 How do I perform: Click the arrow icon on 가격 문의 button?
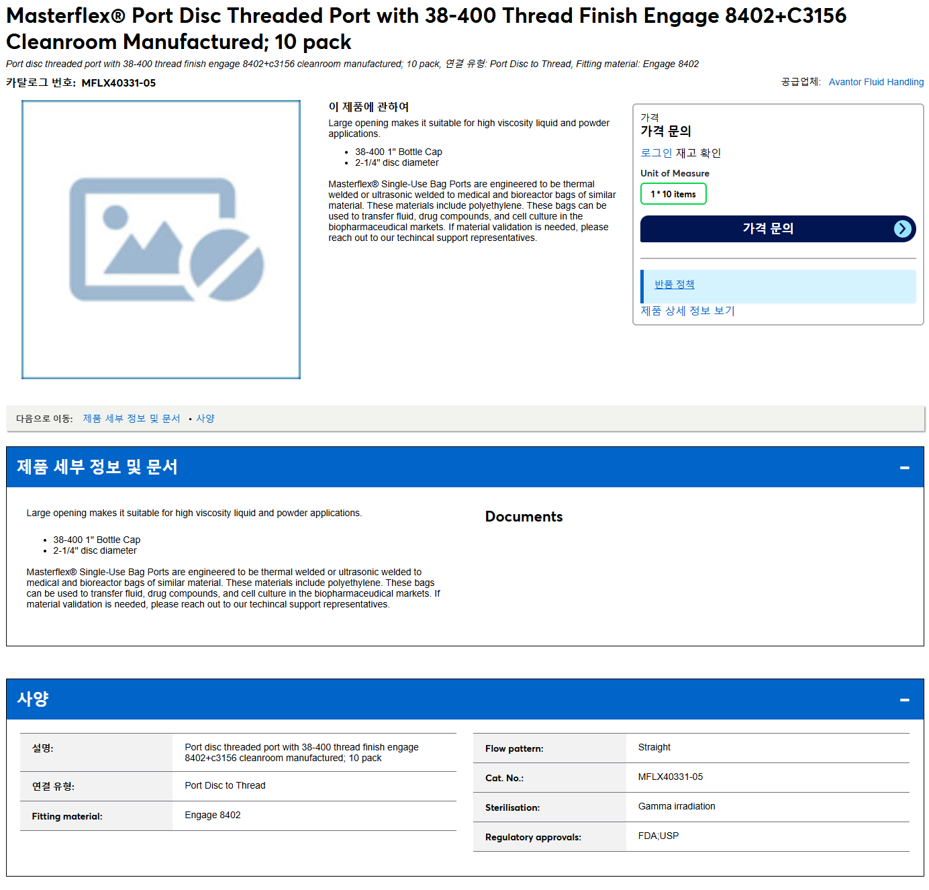pyautogui.click(x=903, y=229)
